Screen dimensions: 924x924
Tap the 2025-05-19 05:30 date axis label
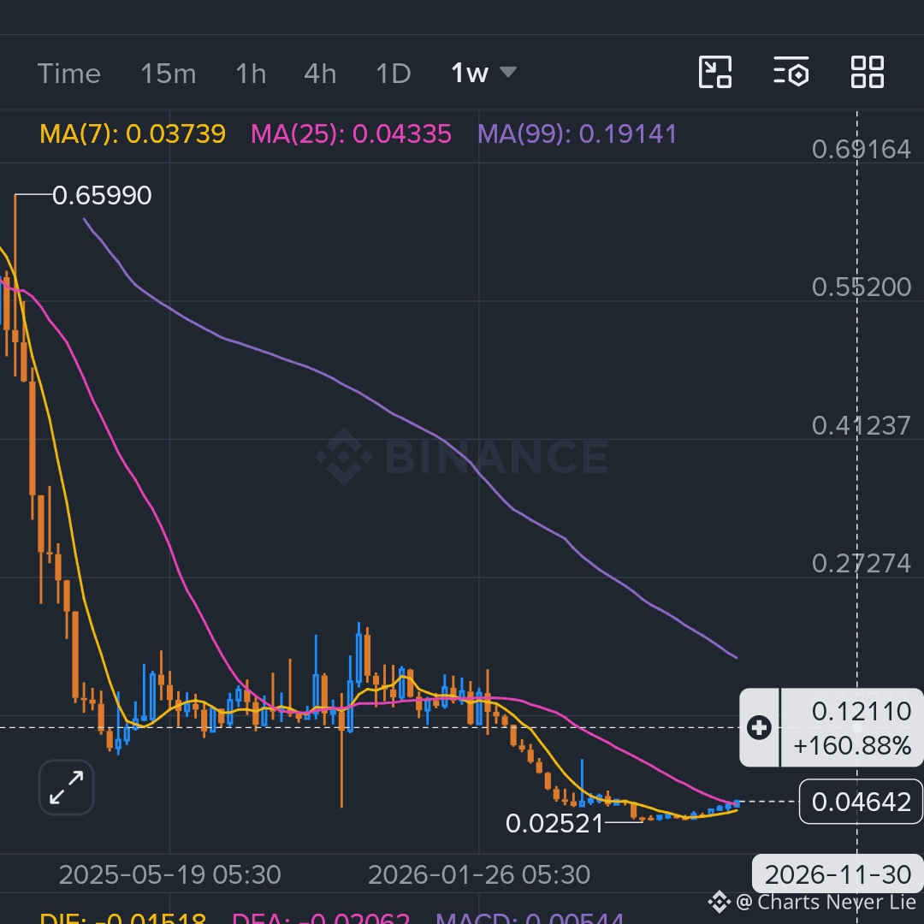[169, 874]
